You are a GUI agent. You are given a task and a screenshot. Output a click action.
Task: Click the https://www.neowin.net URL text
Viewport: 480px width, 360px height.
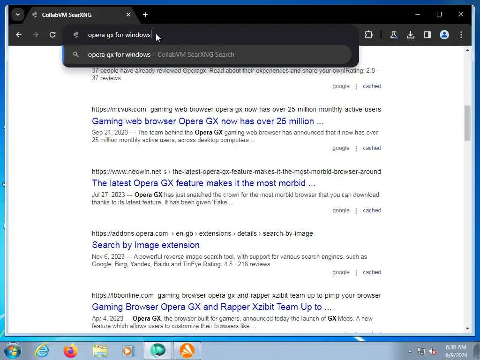coord(126,172)
